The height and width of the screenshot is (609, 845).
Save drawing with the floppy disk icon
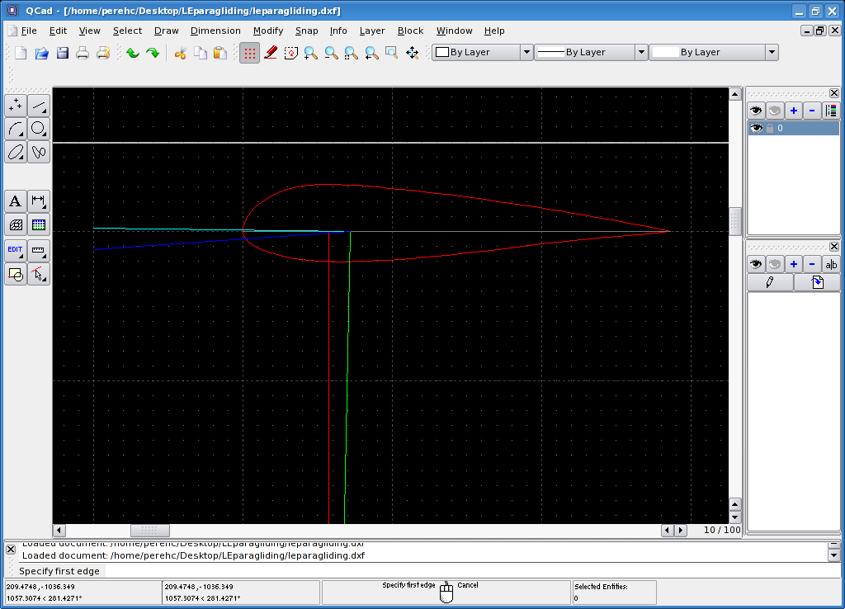[x=63, y=52]
